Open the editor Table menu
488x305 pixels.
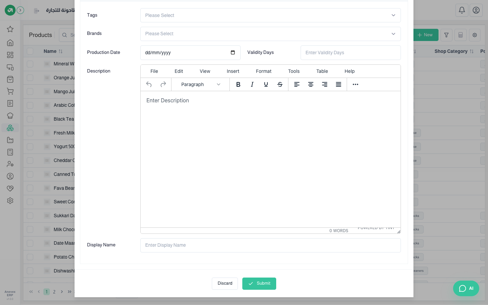(322, 71)
